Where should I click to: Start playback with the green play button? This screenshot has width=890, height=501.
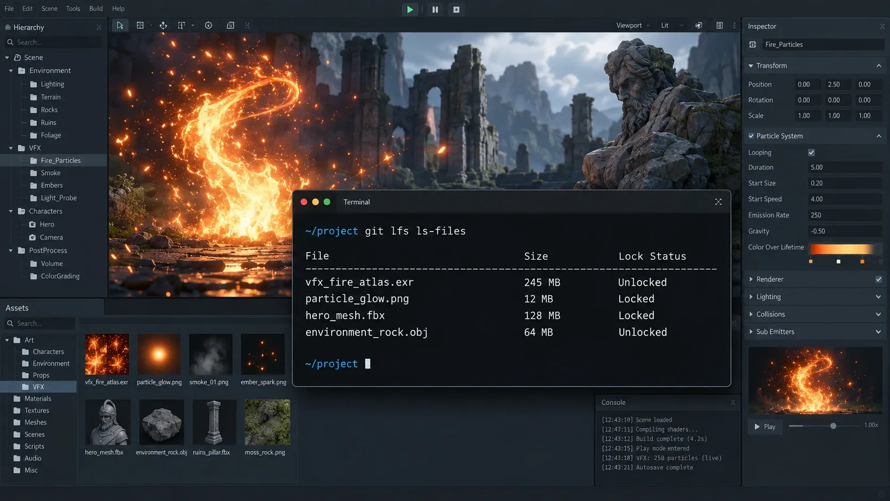click(410, 10)
